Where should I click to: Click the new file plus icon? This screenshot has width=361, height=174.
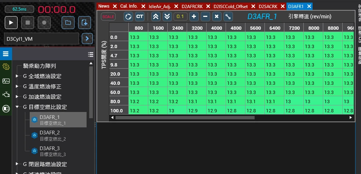tap(84, 23)
